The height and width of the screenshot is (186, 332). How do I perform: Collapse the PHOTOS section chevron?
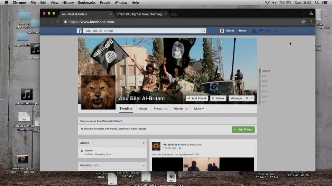coord(144,166)
